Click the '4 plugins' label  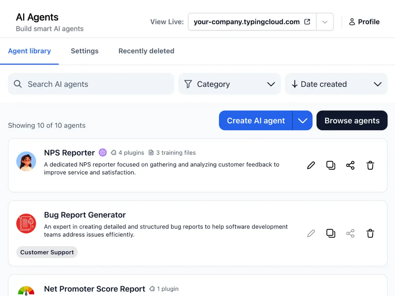pyautogui.click(x=131, y=153)
